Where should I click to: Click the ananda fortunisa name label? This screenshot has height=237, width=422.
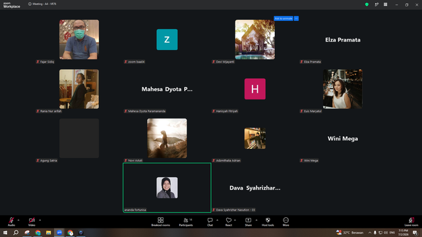135,210
